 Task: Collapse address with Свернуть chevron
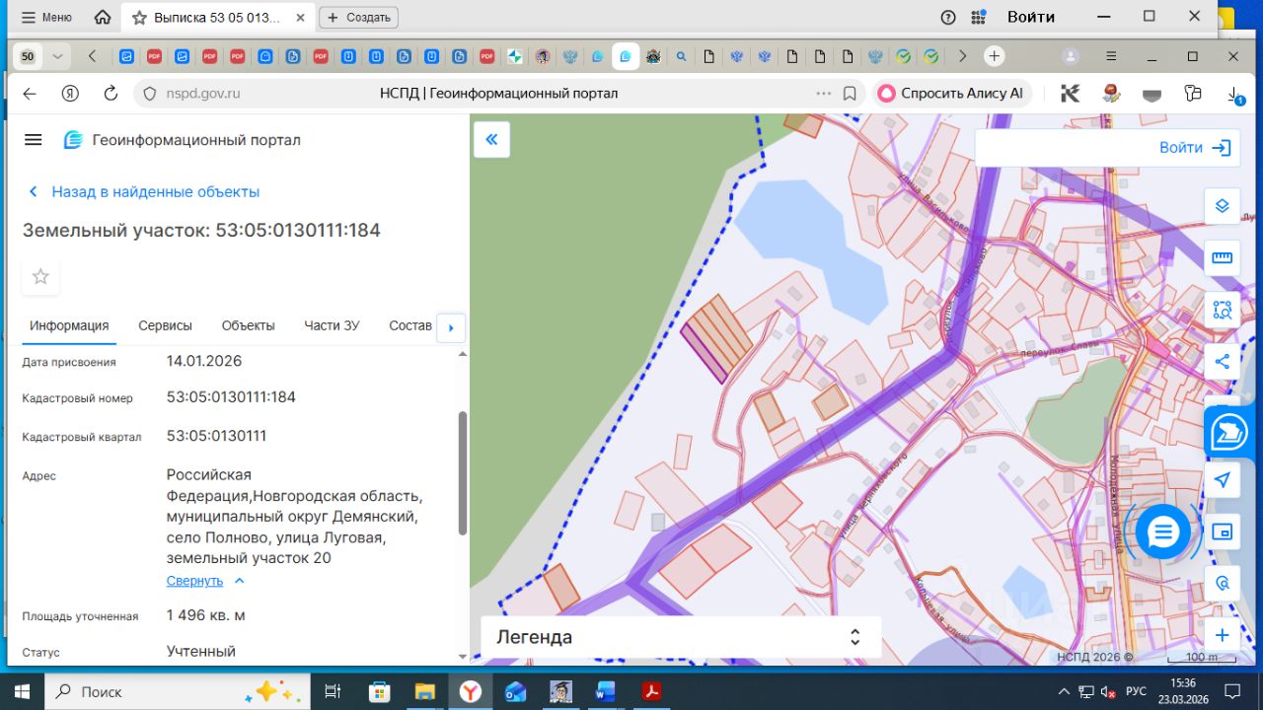point(239,581)
